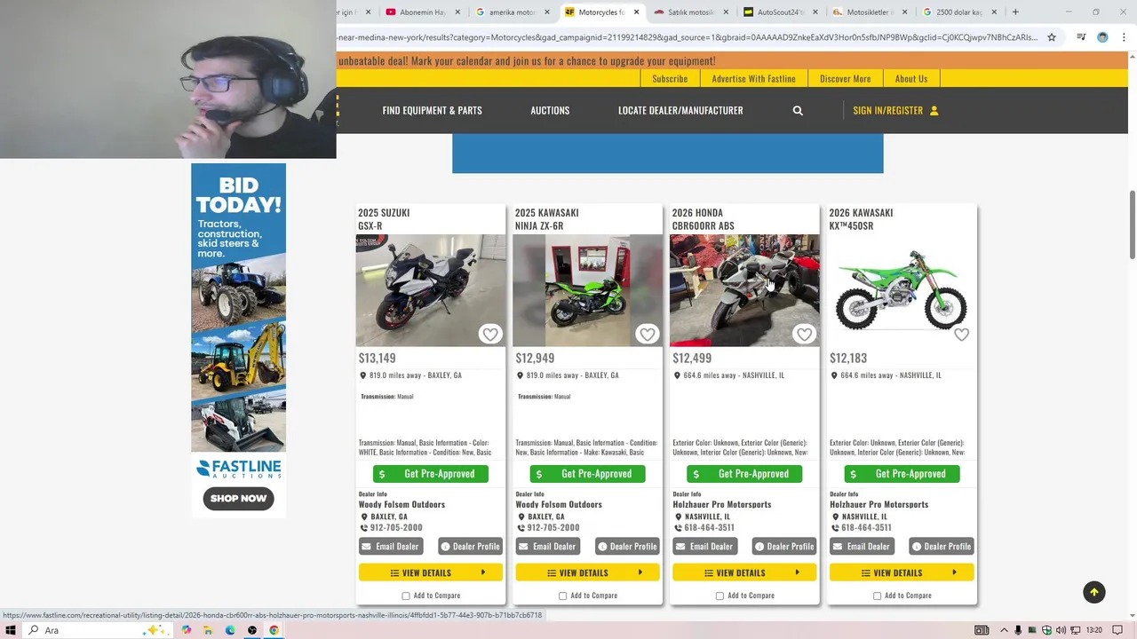This screenshot has width=1137, height=639.
Task: Get Pre-Approved for the Suzuki GSX-R
Action: click(x=431, y=474)
